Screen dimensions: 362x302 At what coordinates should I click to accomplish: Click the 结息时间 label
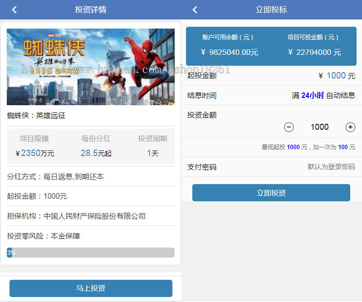pyautogui.click(x=202, y=95)
